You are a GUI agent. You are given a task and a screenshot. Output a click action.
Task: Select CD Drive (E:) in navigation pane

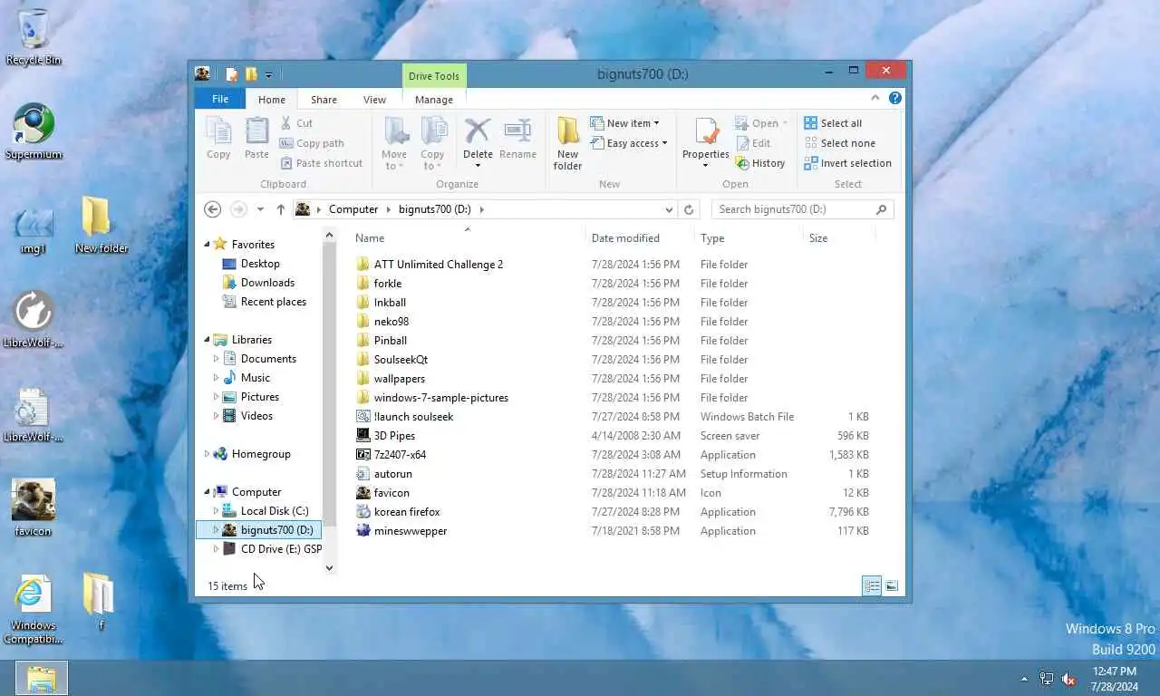[x=273, y=549]
